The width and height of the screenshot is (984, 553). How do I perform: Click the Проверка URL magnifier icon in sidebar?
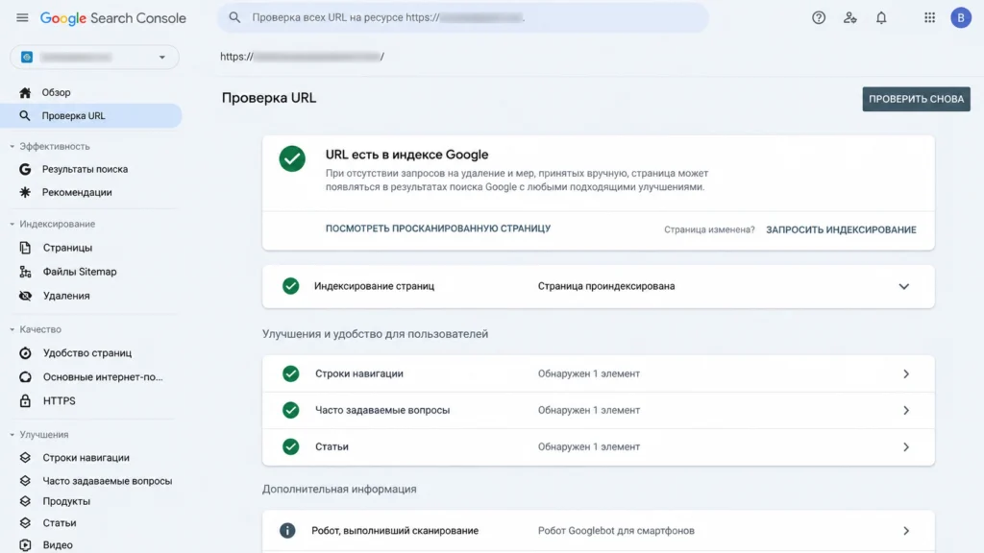click(x=25, y=116)
